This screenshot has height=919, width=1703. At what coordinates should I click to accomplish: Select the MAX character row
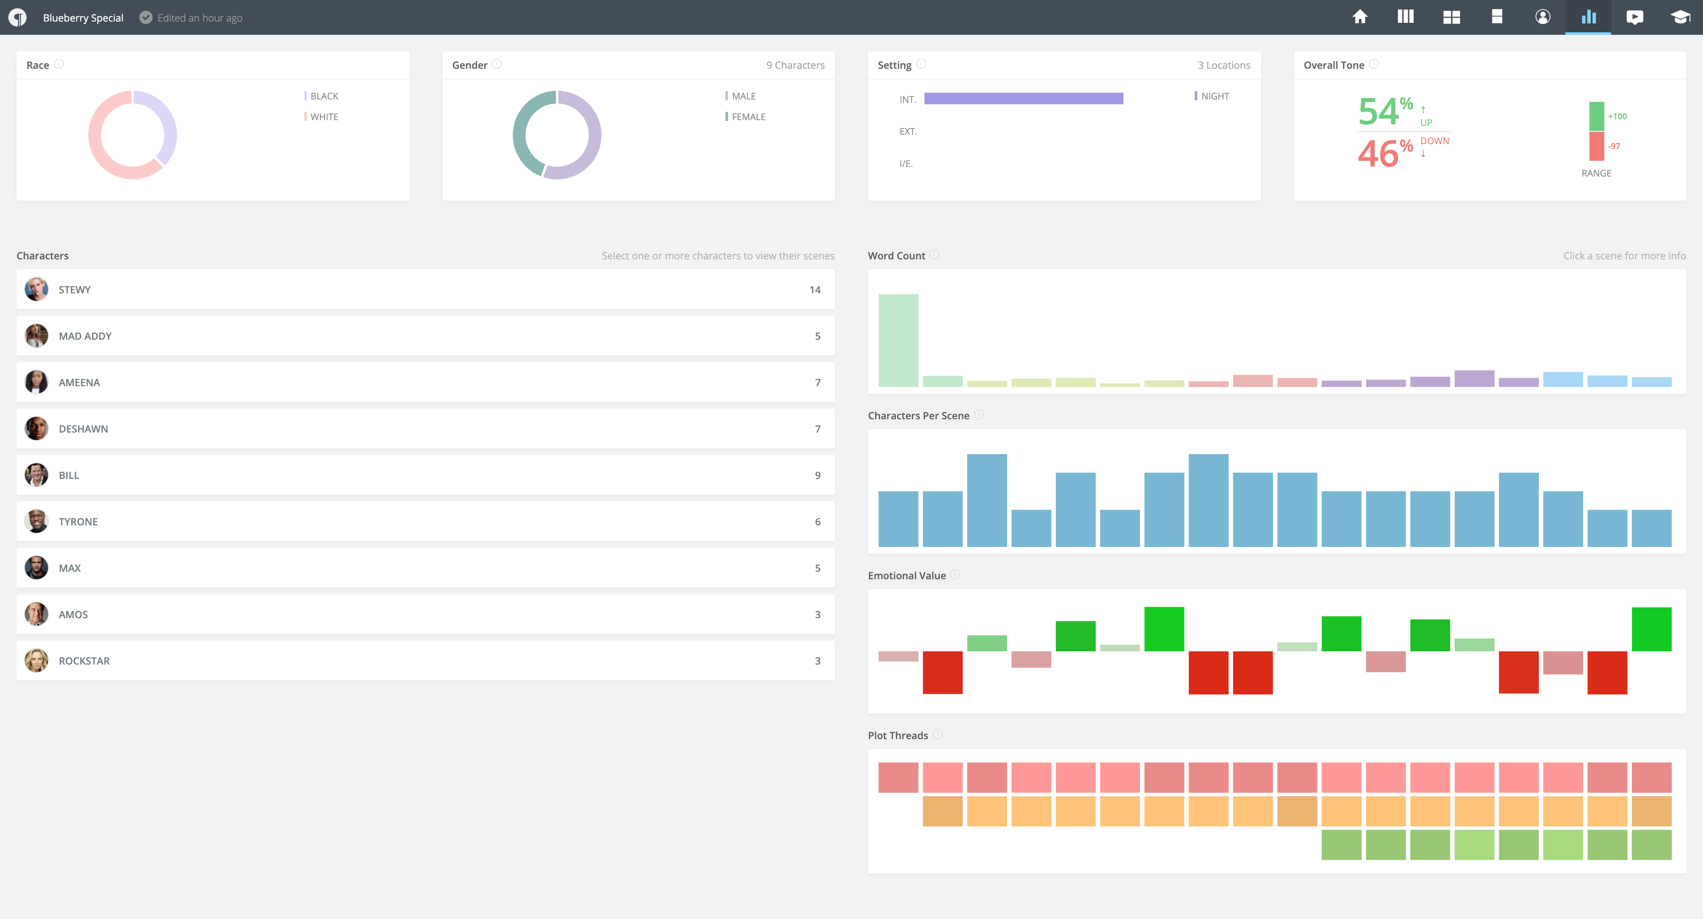[x=425, y=568]
